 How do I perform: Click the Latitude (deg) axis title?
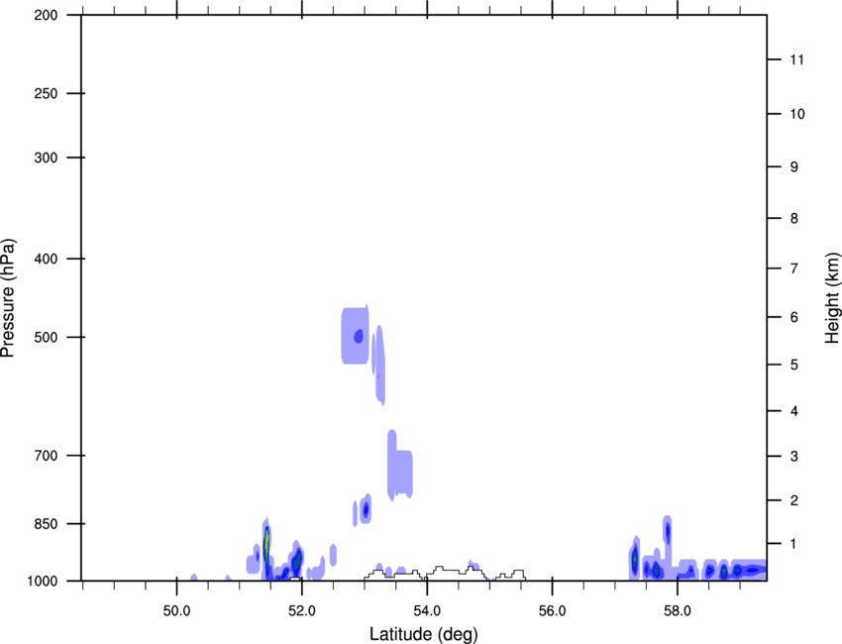coord(423,634)
